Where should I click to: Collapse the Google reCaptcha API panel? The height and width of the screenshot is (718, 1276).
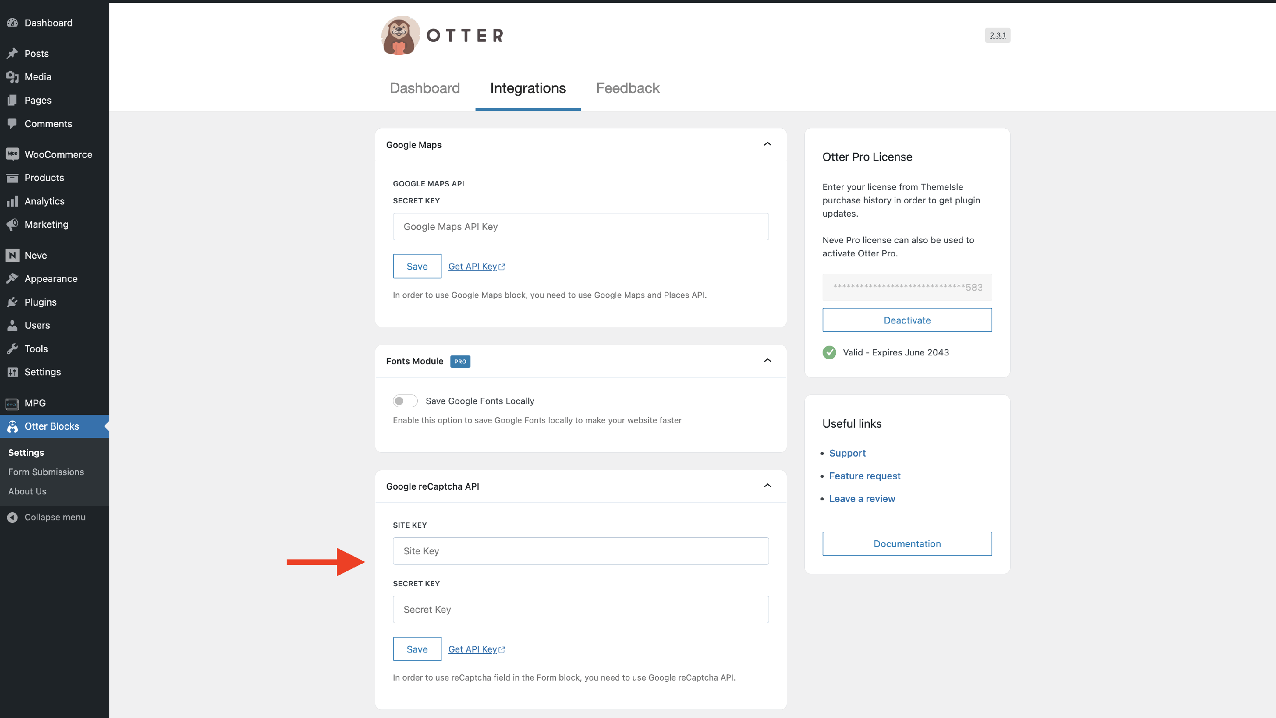point(767,486)
